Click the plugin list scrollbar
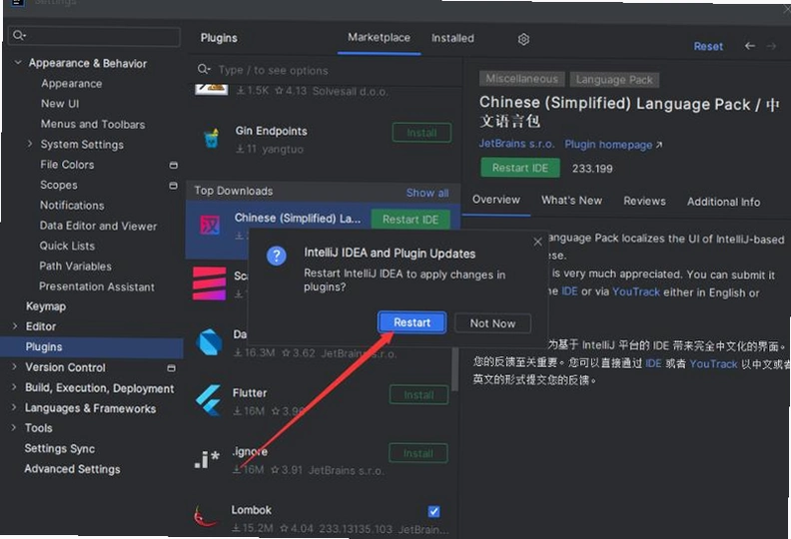Viewport: 791px width, 539px height. (455, 369)
